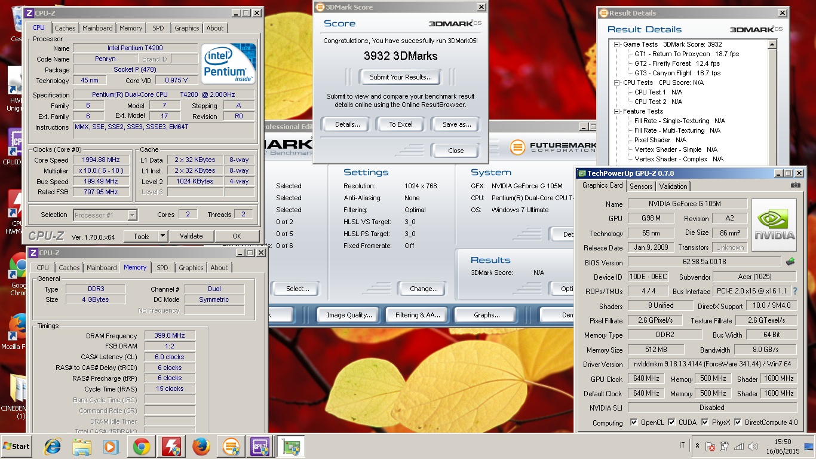Click the BIOS save chip icon in GPU-Z
The height and width of the screenshot is (459, 816).
pos(790,262)
